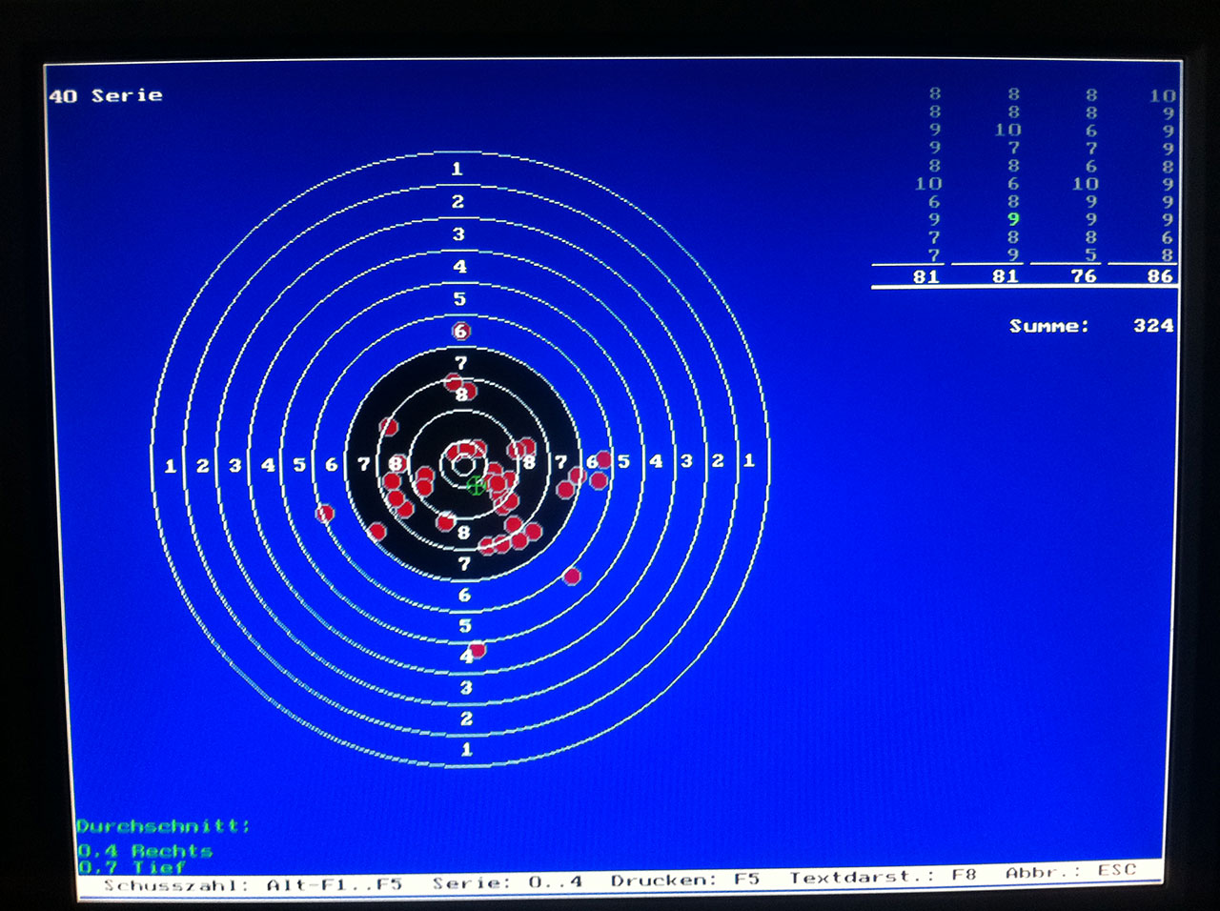
Task: Click the 40 Serie heading
Action: [106, 95]
